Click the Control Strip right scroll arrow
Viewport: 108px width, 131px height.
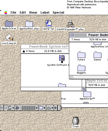point(56,108)
